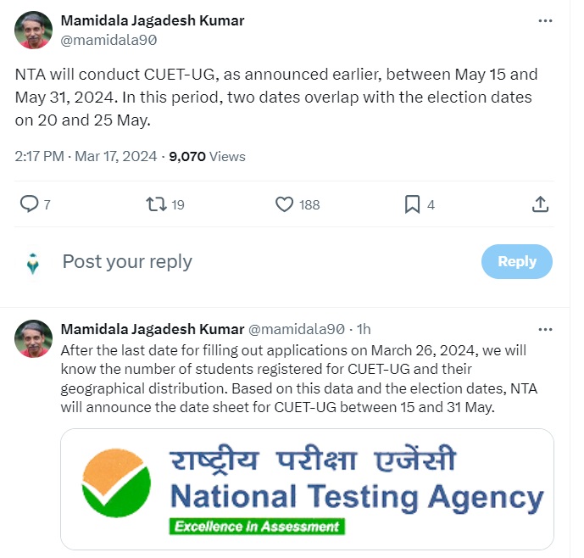Open reply author's profile picture

33,338
